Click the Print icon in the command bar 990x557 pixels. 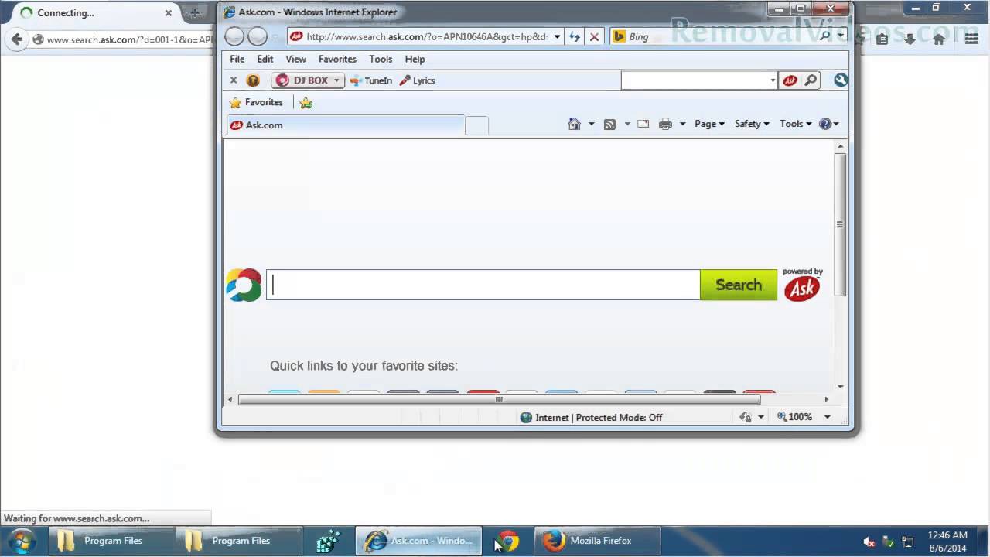point(665,124)
